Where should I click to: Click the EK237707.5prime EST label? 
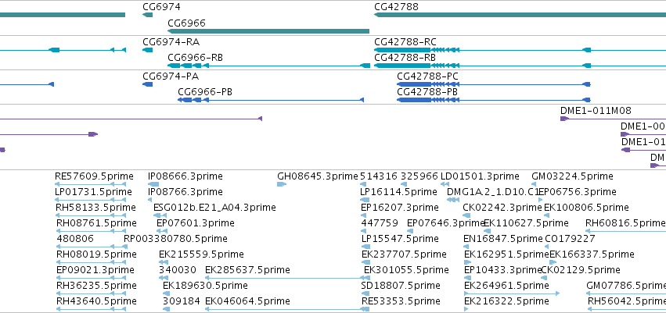click(404, 254)
